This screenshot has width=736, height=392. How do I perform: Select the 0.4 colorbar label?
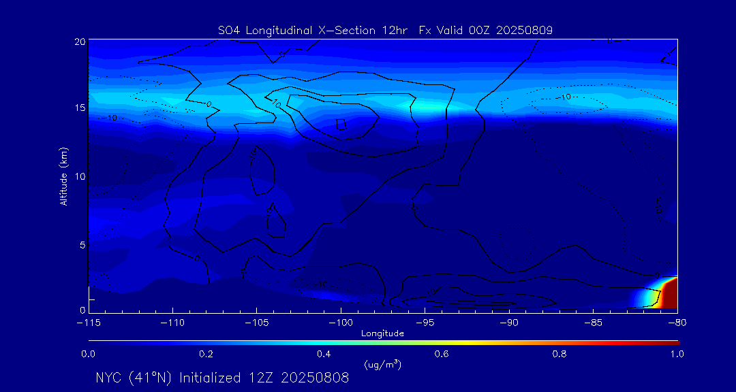point(324,354)
